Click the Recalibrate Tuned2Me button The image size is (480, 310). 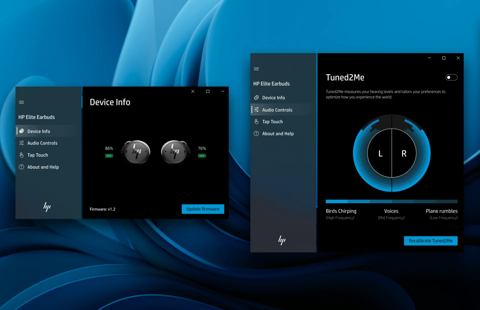tap(430, 241)
